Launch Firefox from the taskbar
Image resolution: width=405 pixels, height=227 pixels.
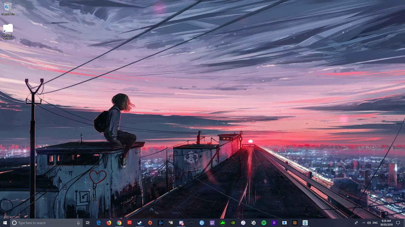click(109, 223)
